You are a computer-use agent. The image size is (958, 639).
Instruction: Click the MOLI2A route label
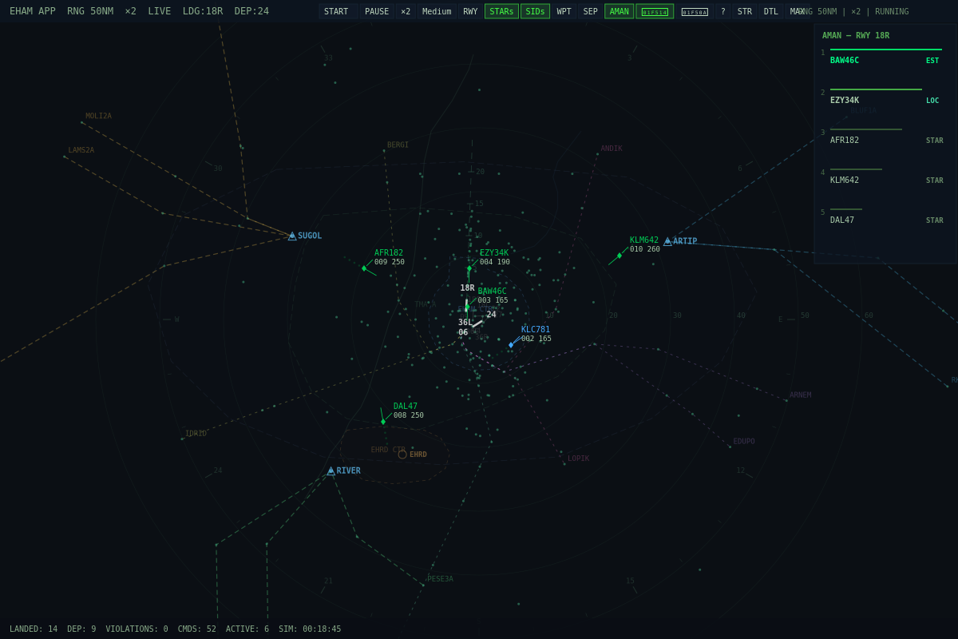click(99, 116)
